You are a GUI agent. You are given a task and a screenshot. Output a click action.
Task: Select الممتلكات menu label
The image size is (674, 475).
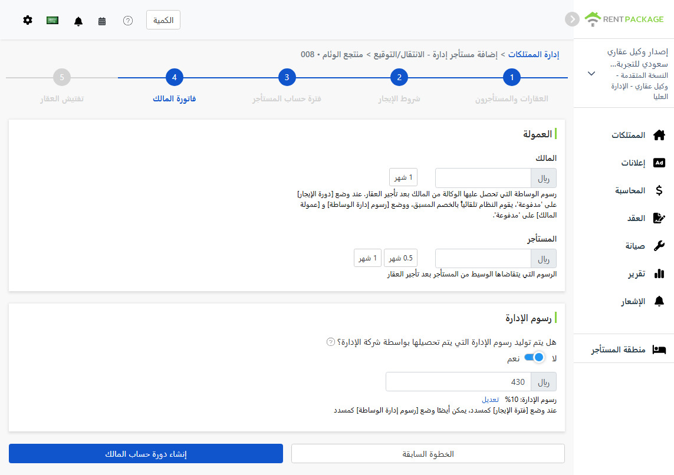click(628, 135)
